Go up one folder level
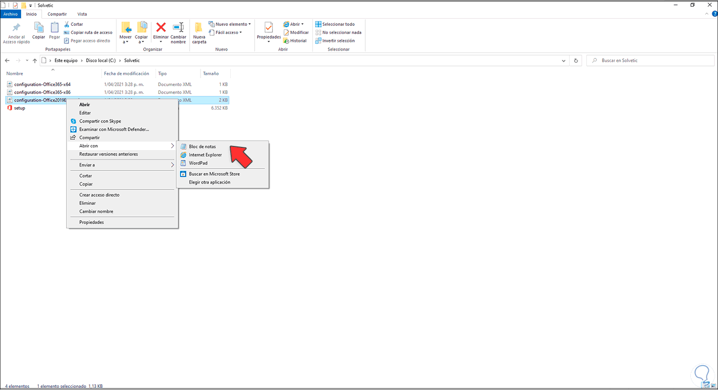Viewport: 718px width, 390px height. [x=35, y=61]
